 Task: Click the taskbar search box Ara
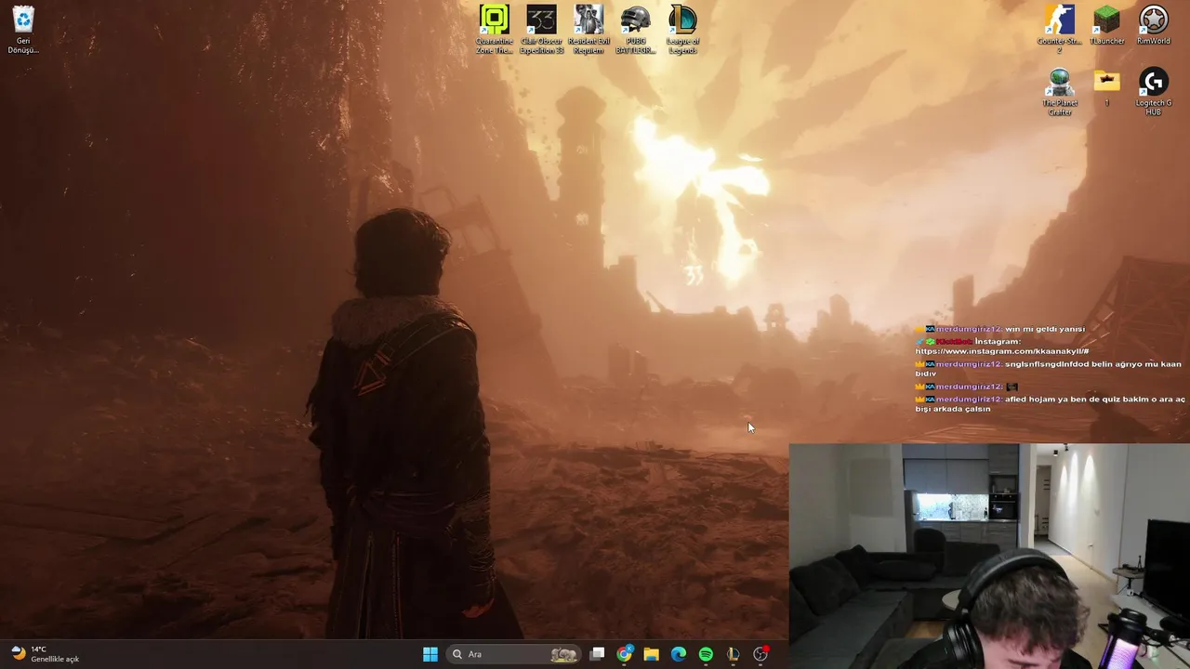(x=514, y=654)
